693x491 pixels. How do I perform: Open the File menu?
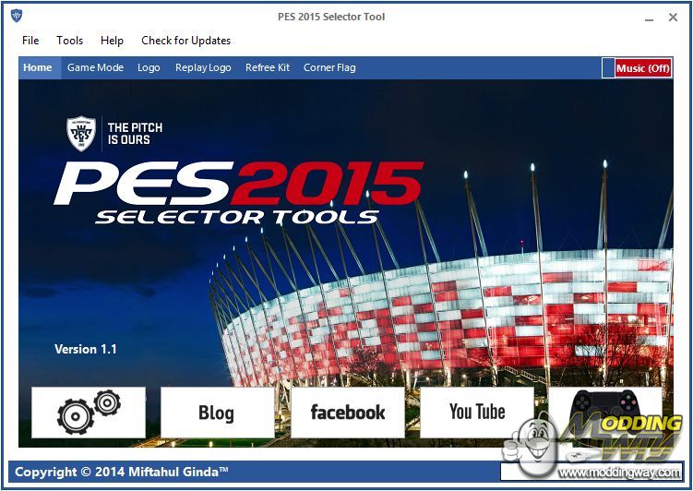coord(30,41)
